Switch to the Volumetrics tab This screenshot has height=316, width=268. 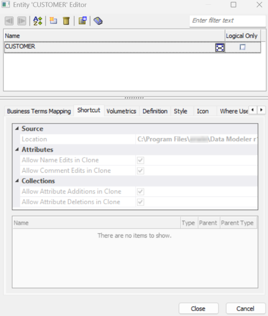coord(121,111)
